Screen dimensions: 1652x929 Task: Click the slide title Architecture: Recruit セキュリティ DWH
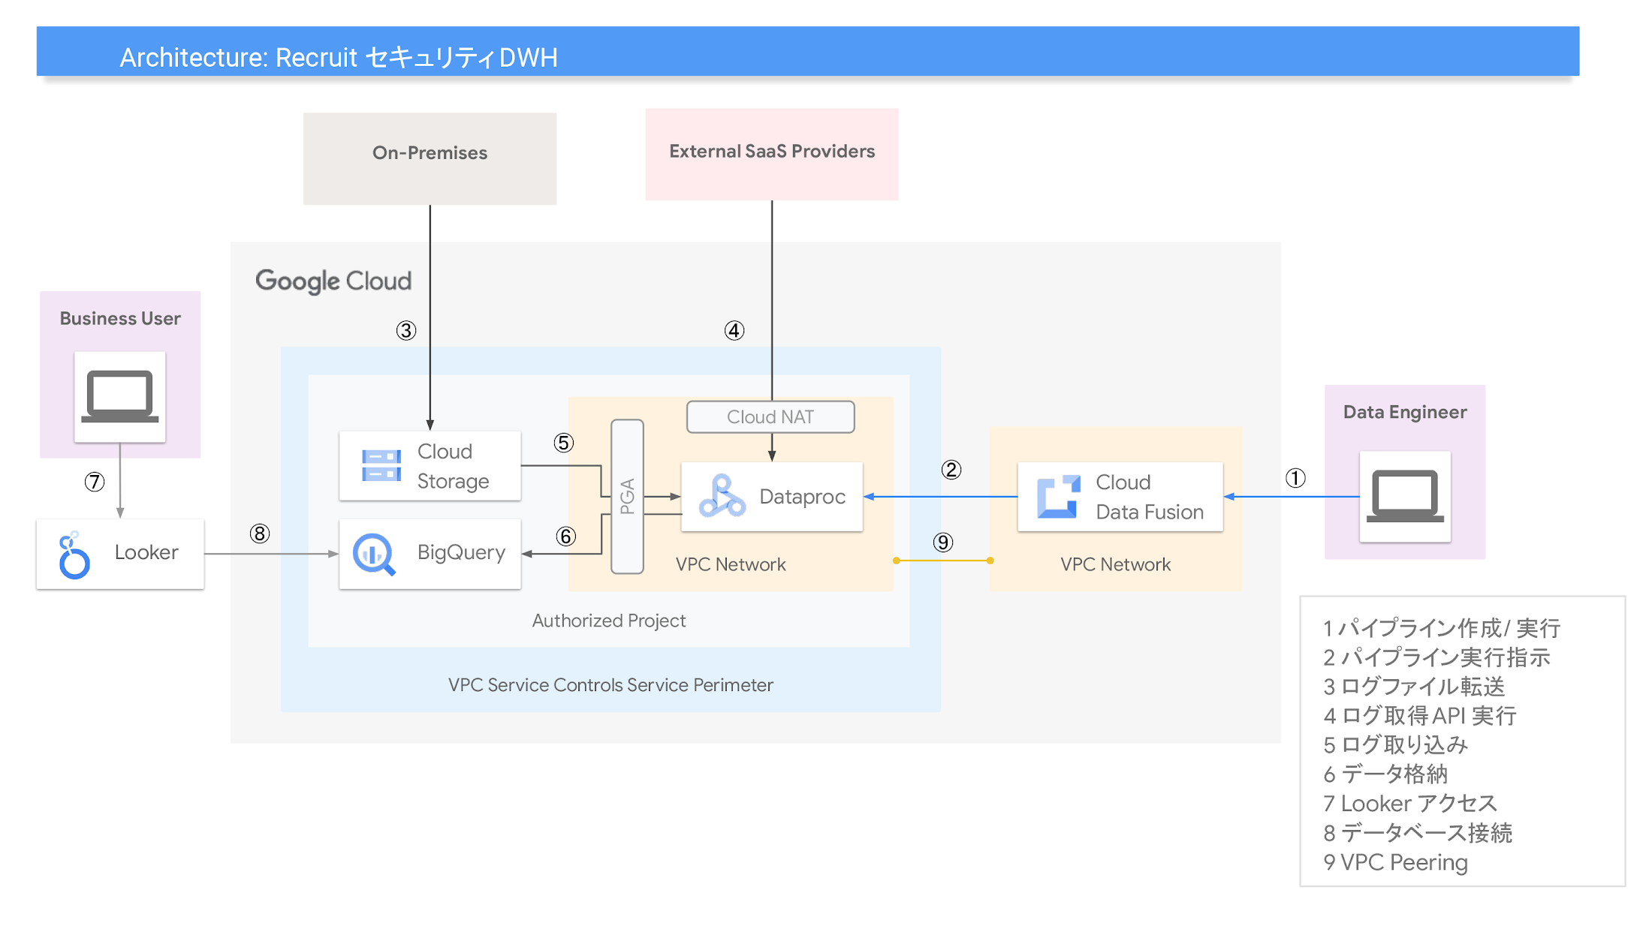(339, 58)
